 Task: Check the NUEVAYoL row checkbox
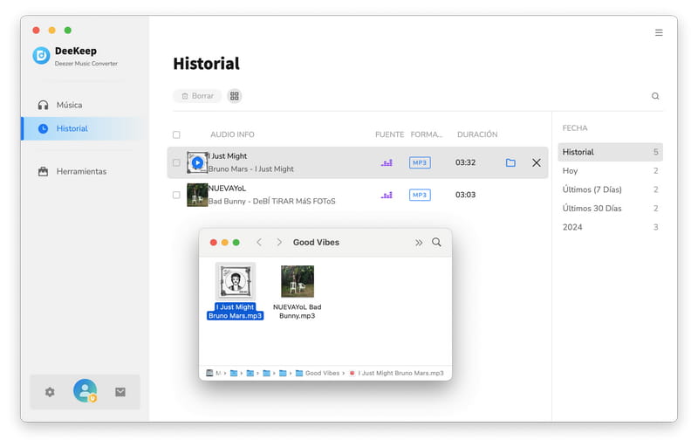[176, 195]
